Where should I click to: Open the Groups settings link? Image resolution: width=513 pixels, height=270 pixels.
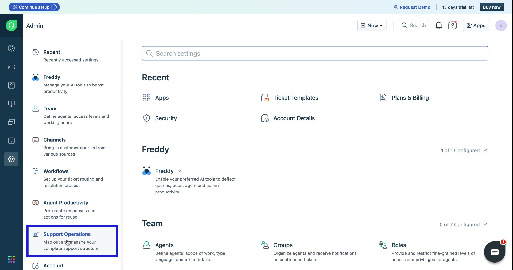283,245
